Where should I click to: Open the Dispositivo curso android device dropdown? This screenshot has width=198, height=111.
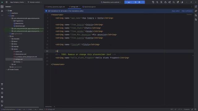pos(111,2)
